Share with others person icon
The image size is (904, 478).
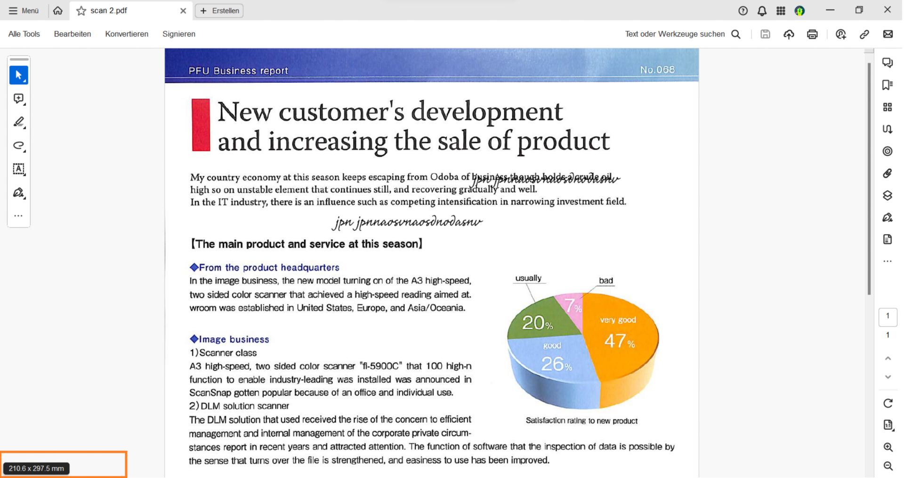tap(841, 34)
